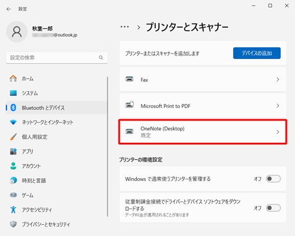Screen dimensions: 295x236
Task: Click the プリンターとスキャナー page title
Action: (187, 27)
